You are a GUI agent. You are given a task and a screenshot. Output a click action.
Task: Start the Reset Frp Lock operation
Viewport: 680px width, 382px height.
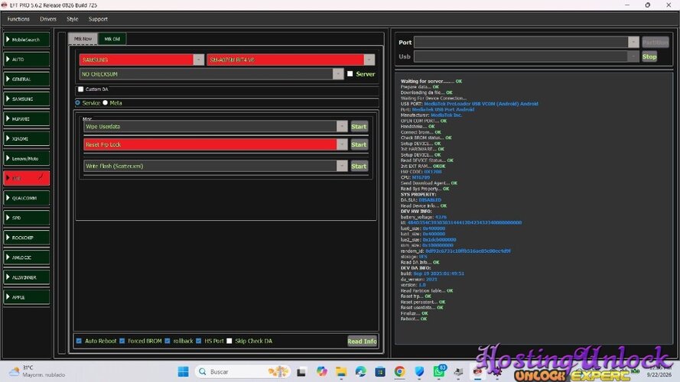359,144
